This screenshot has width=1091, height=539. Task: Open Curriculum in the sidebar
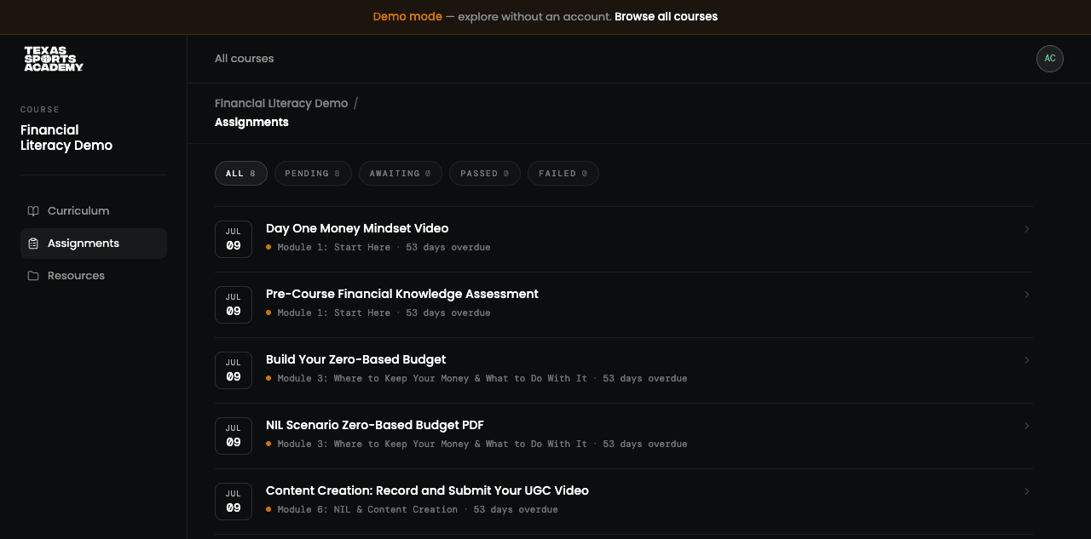94,211
